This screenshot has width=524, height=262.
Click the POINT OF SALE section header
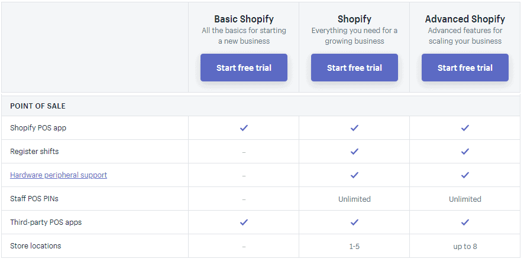38,106
